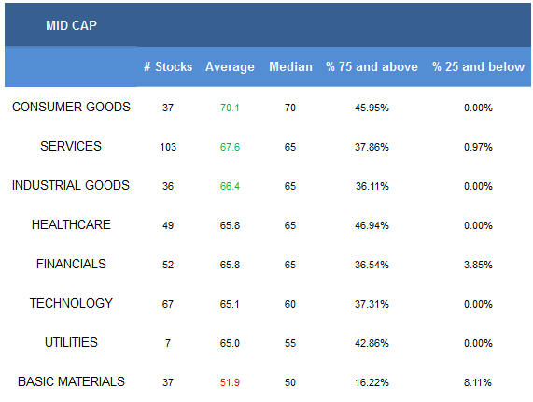Select the 103 stocks count cell
The width and height of the screenshot is (533, 402).
pyautogui.click(x=168, y=147)
